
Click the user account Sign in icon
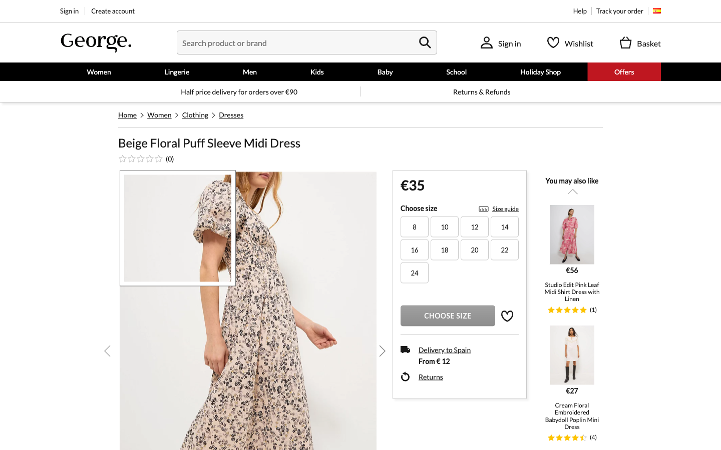(x=486, y=43)
